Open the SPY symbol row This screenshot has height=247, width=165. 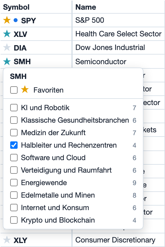(x=36, y=20)
